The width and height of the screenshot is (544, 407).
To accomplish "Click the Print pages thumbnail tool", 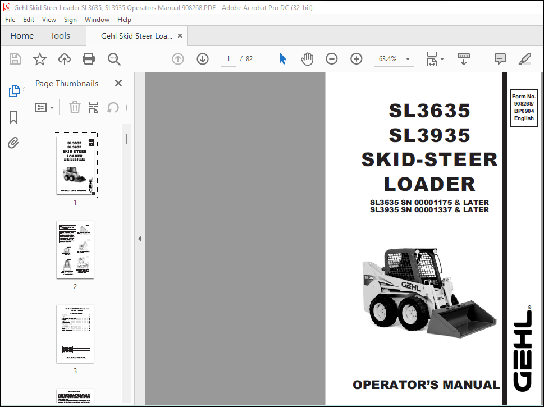I will [x=93, y=108].
